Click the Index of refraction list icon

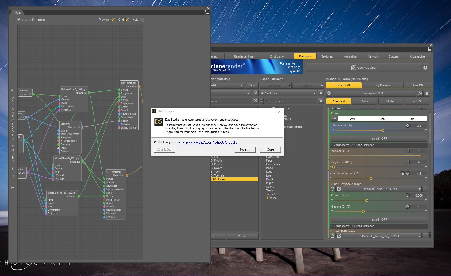click(x=403, y=173)
